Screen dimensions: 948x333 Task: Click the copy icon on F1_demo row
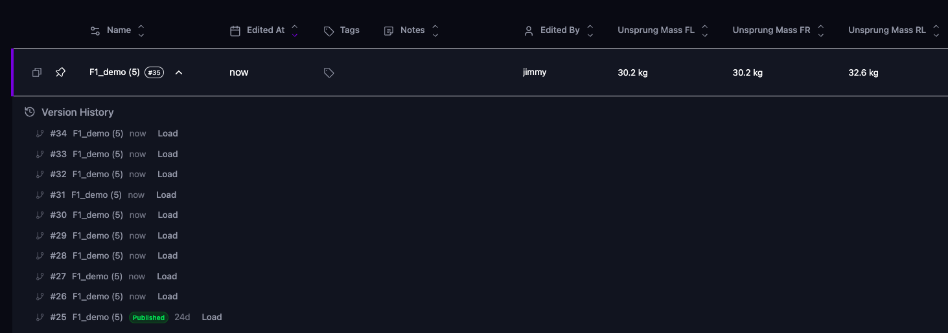(x=37, y=72)
